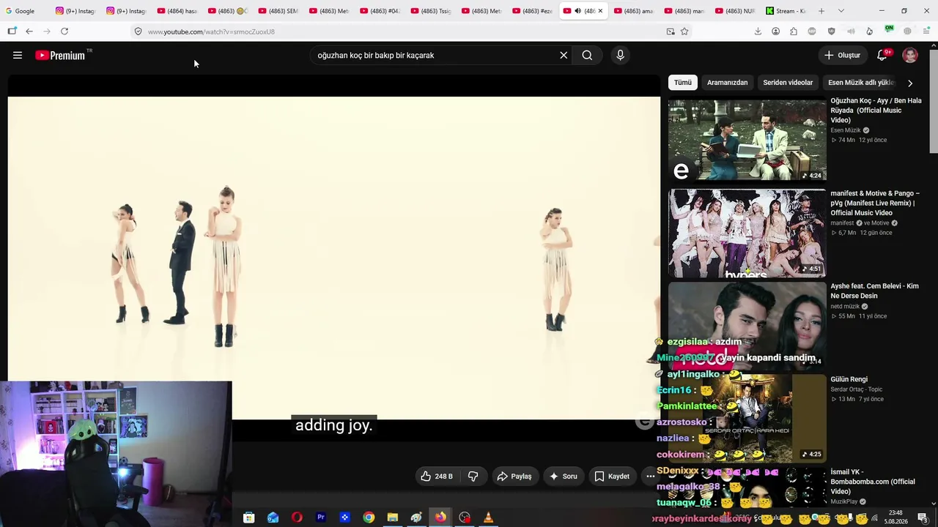
Task: Click the video player area
Action: [x=334, y=258]
